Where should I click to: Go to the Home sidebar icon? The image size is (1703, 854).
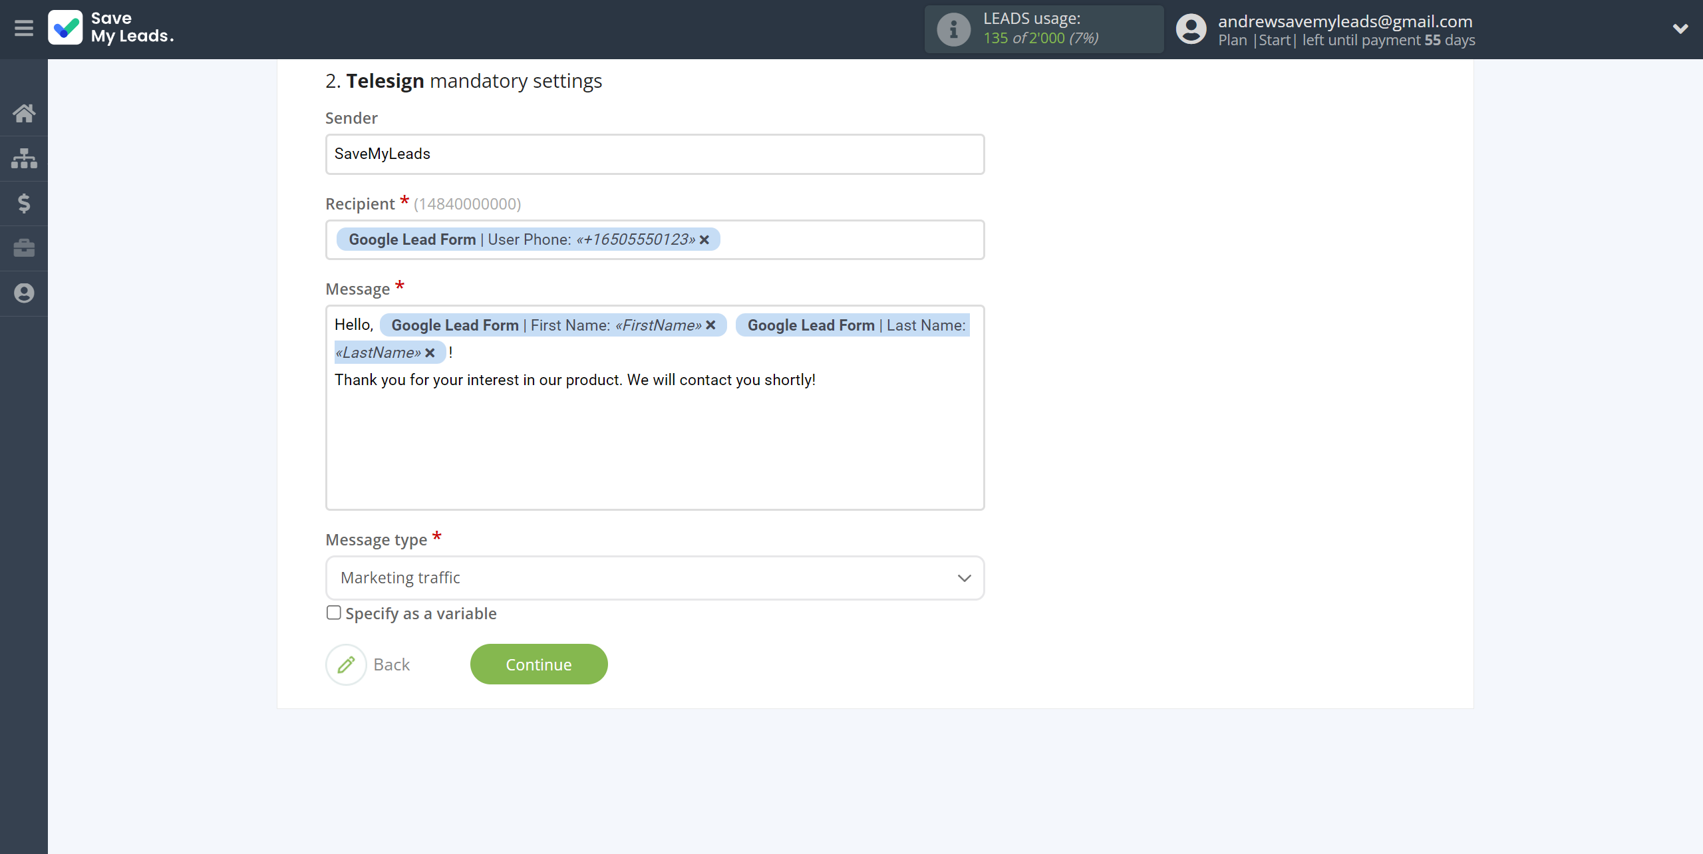[24, 113]
